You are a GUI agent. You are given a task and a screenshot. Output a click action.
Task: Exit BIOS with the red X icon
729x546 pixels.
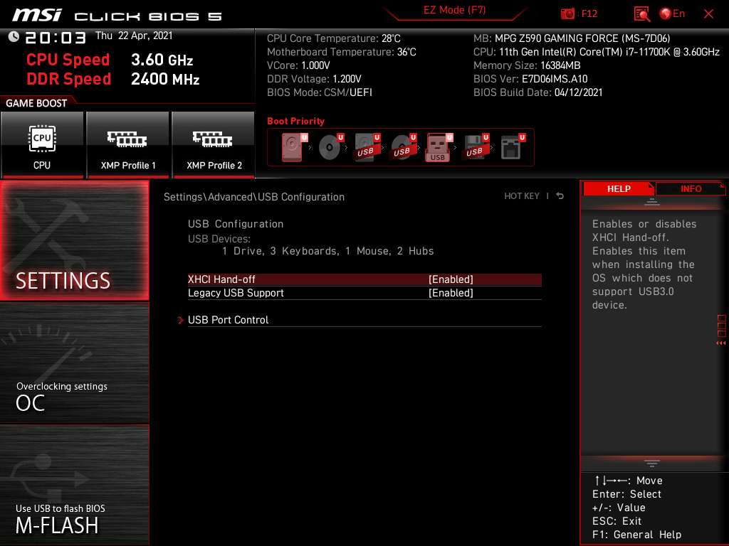coord(708,14)
